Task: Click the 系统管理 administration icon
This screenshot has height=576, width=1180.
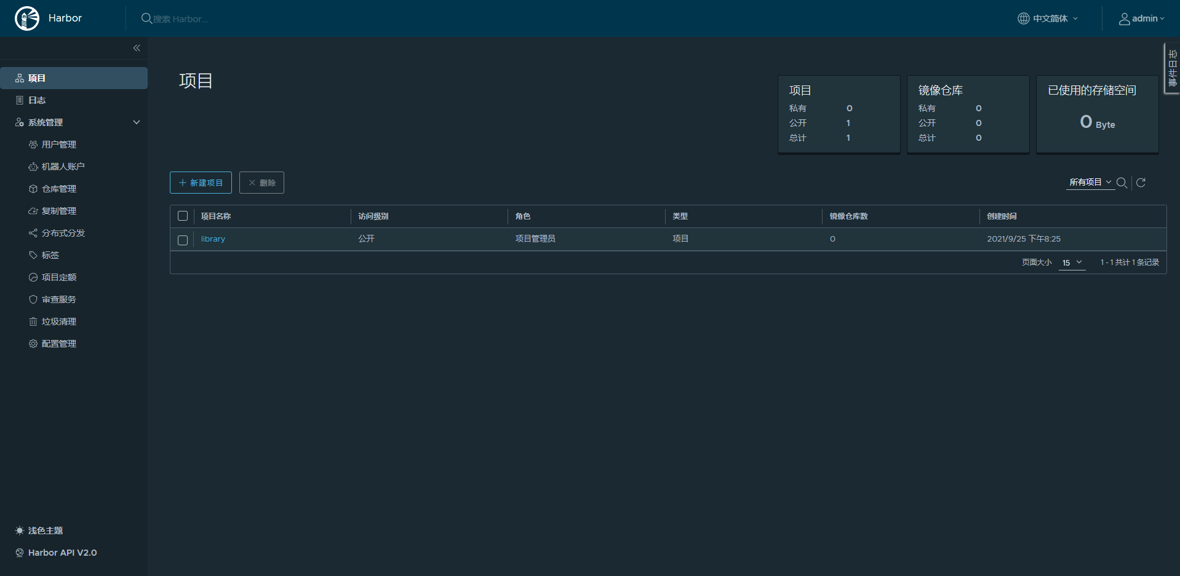Action: (x=20, y=122)
